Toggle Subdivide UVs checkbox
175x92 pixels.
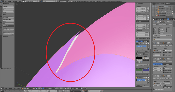pos(164,68)
